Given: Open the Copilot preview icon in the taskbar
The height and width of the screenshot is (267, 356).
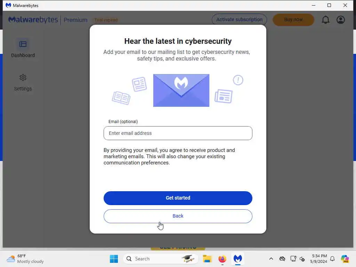Looking at the screenshot, I should 345,259.
